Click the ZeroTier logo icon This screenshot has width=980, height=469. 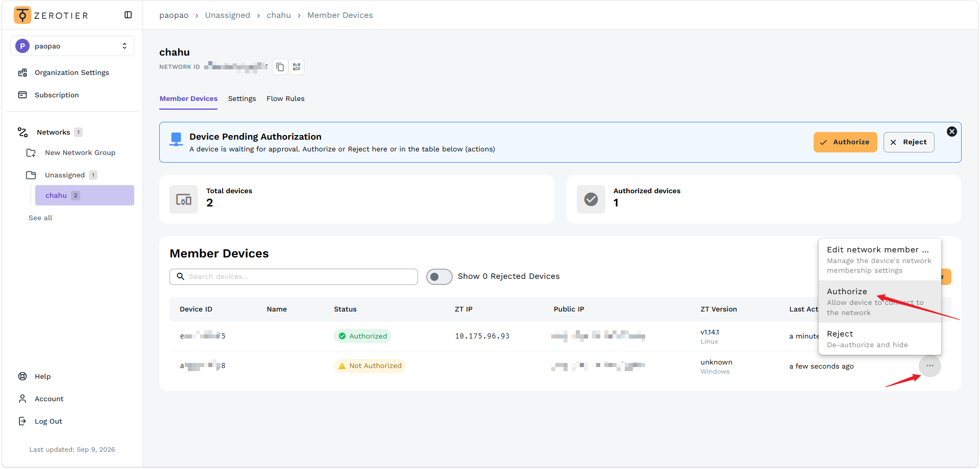tap(22, 15)
